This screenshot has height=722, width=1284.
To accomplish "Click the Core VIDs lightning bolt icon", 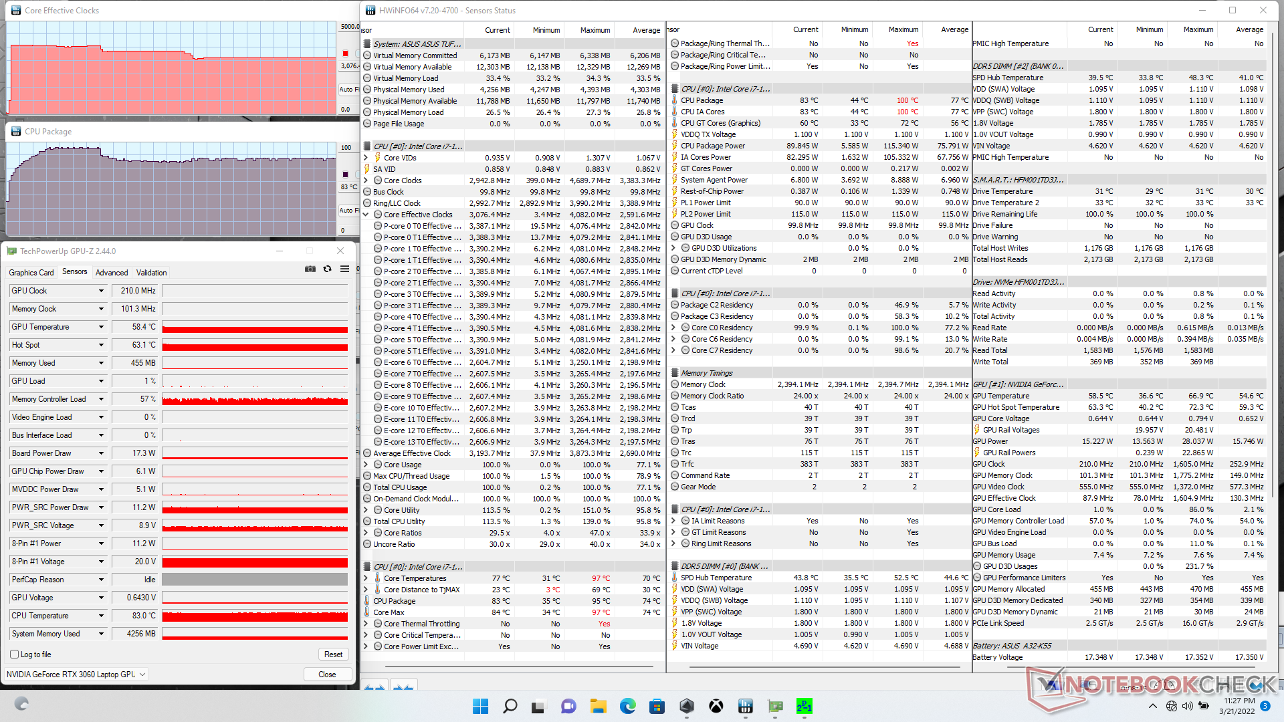I will 378,158.
